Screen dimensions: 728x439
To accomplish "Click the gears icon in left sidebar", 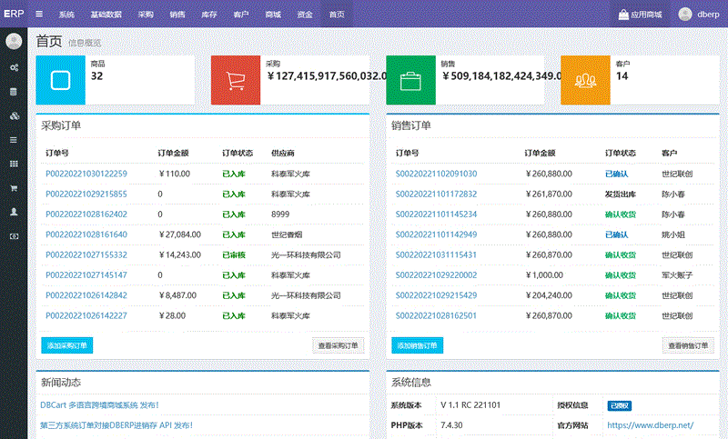I will (13, 68).
